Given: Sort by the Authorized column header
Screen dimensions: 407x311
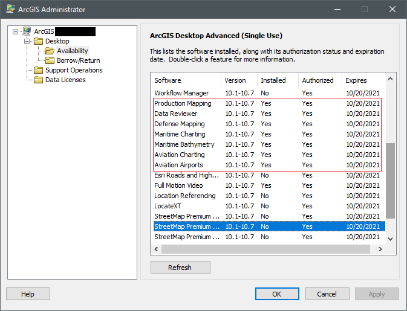Looking at the screenshot, I should tap(320, 80).
